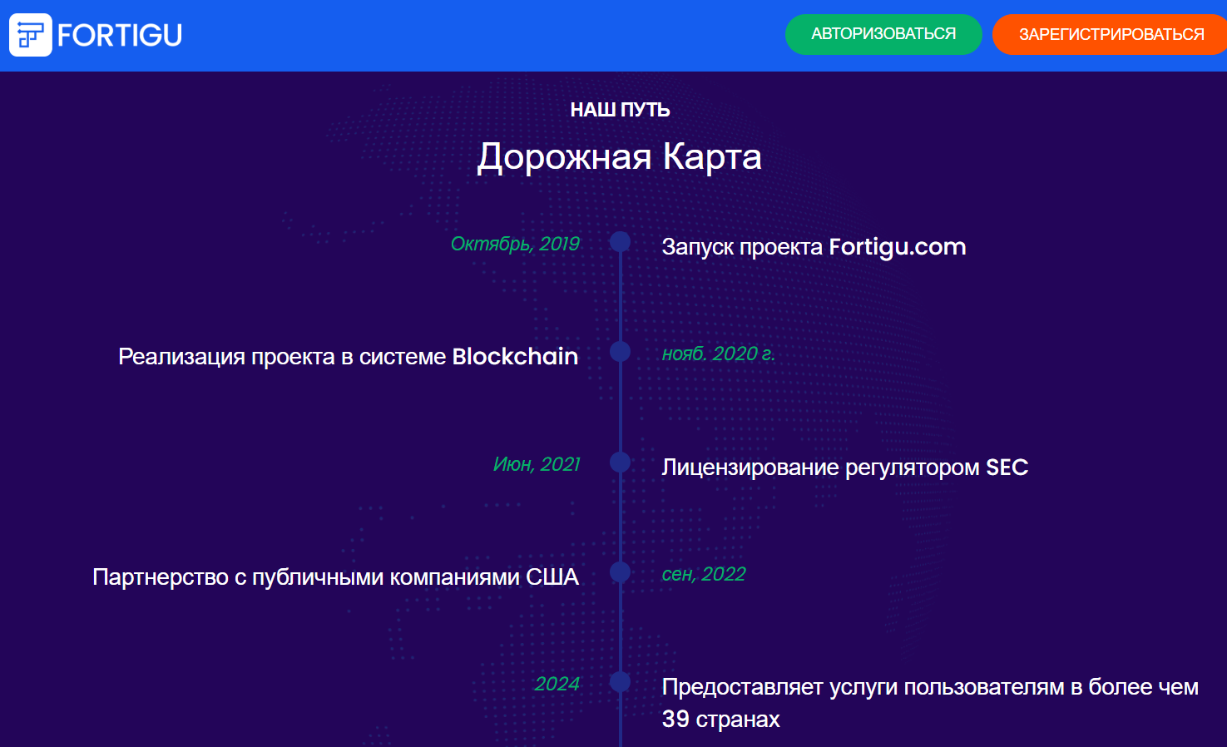Select the сен, 2022 timeline dot
The height and width of the screenshot is (747, 1227).
(620, 572)
